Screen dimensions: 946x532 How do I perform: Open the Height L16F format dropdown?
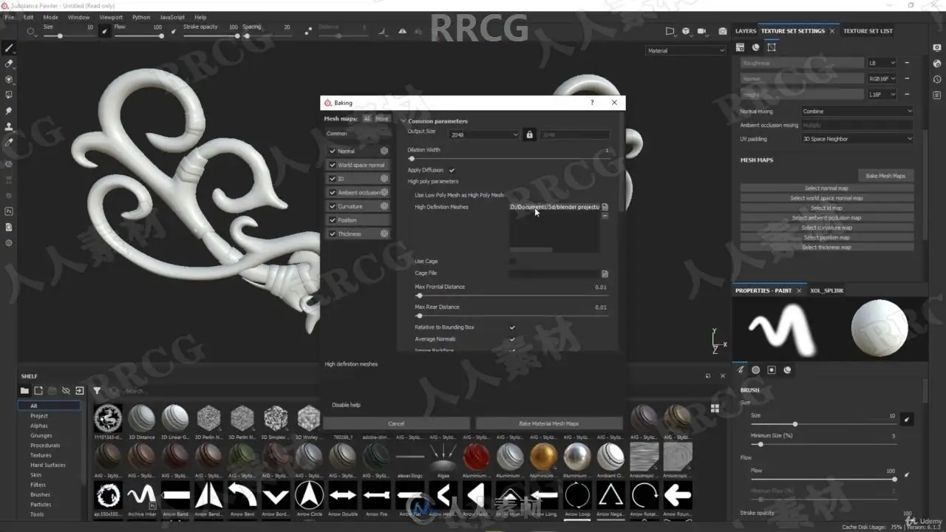882,95
